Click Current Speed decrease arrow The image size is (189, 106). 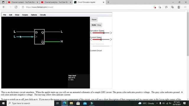click(x=91, y=39)
